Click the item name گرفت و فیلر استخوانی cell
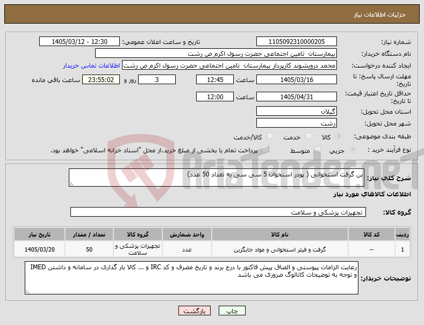The width and height of the screenshot is (424, 325). tap(279, 249)
